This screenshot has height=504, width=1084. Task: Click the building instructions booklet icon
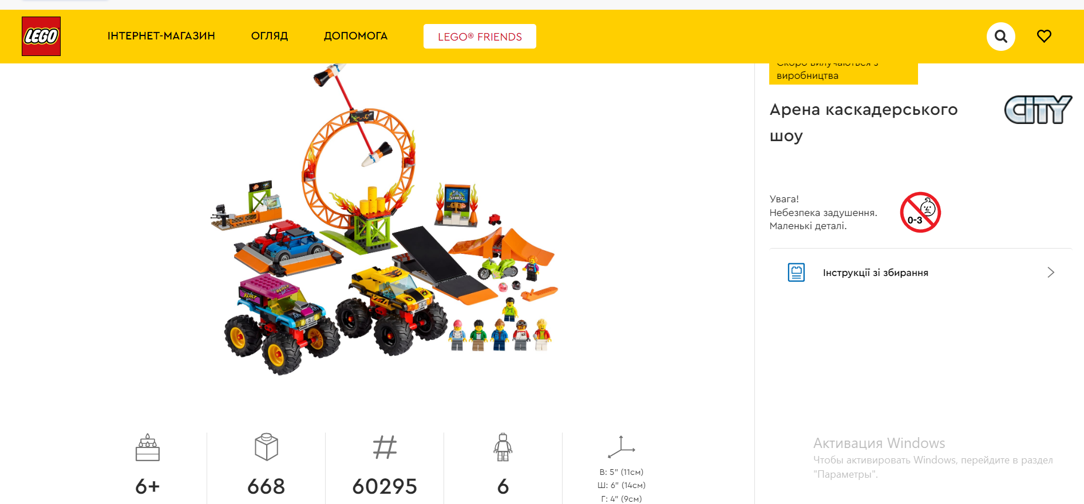click(796, 273)
